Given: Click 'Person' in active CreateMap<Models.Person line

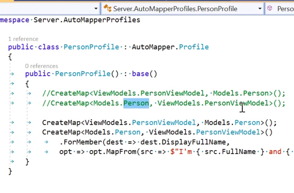Looking at the screenshot, I should click(x=128, y=132).
